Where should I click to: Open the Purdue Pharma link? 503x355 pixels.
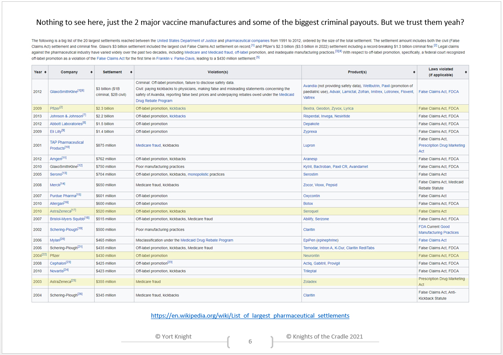tap(63, 196)
